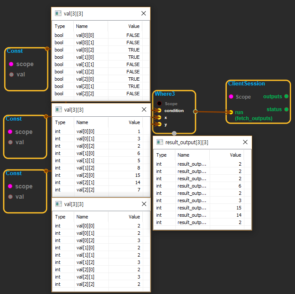Click Value column header in result_output table
Screen dimensions: 295x294
tap(235, 155)
